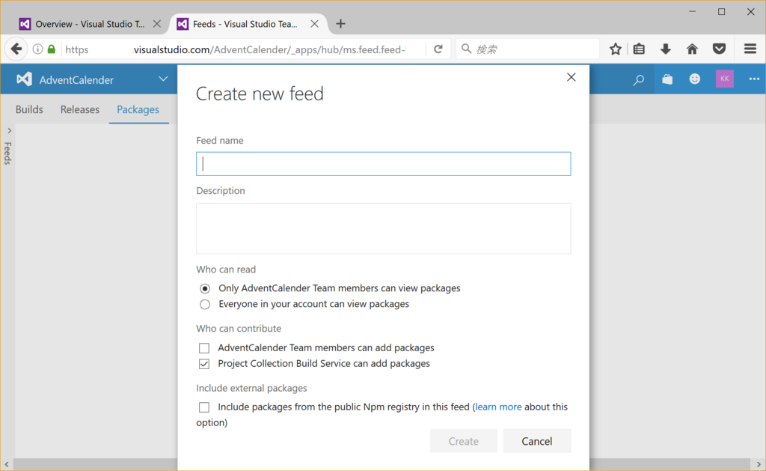Select Only AdventCalender Team members can view

tap(205, 288)
